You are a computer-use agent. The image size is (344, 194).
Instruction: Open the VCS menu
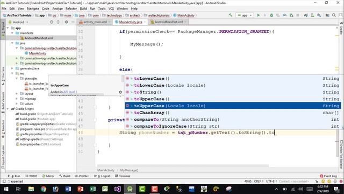111,9
